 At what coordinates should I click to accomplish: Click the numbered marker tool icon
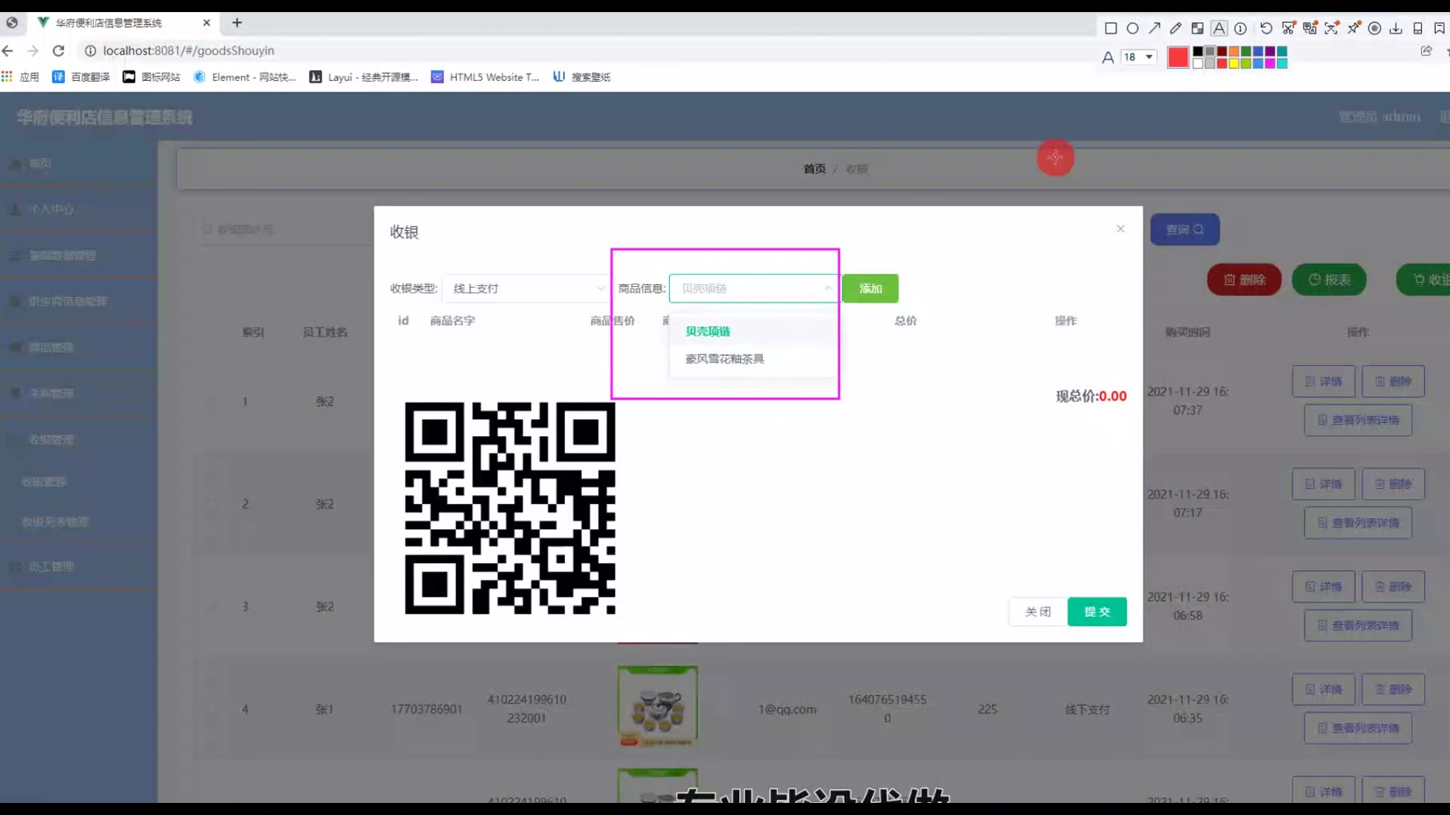[1240, 29]
